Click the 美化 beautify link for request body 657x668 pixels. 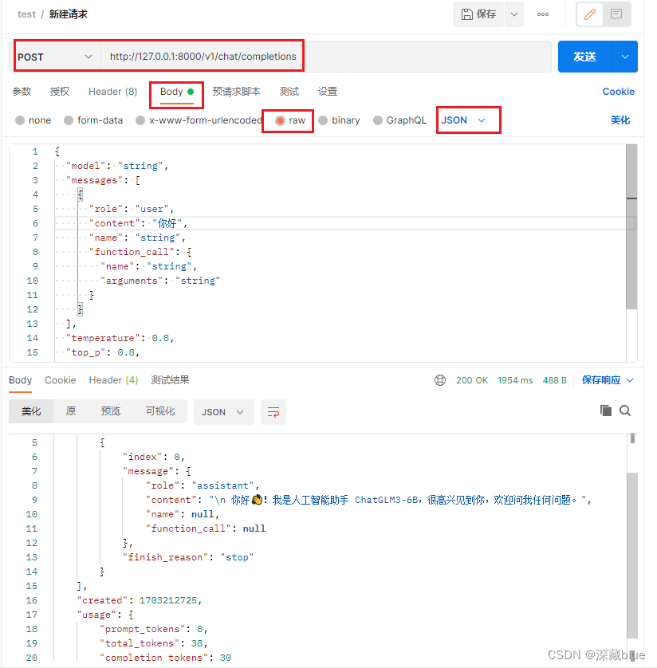click(x=620, y=120)
